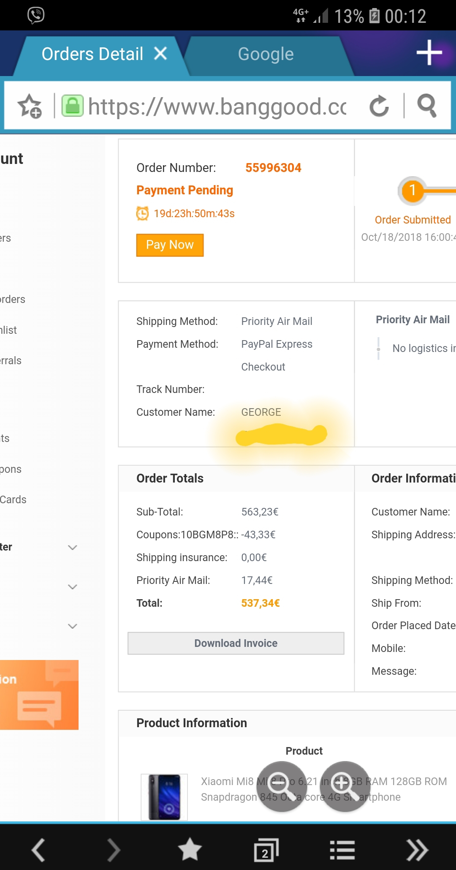Open bookmarks with bottom star icon
456x870 pixels.
tap(190, 850)
